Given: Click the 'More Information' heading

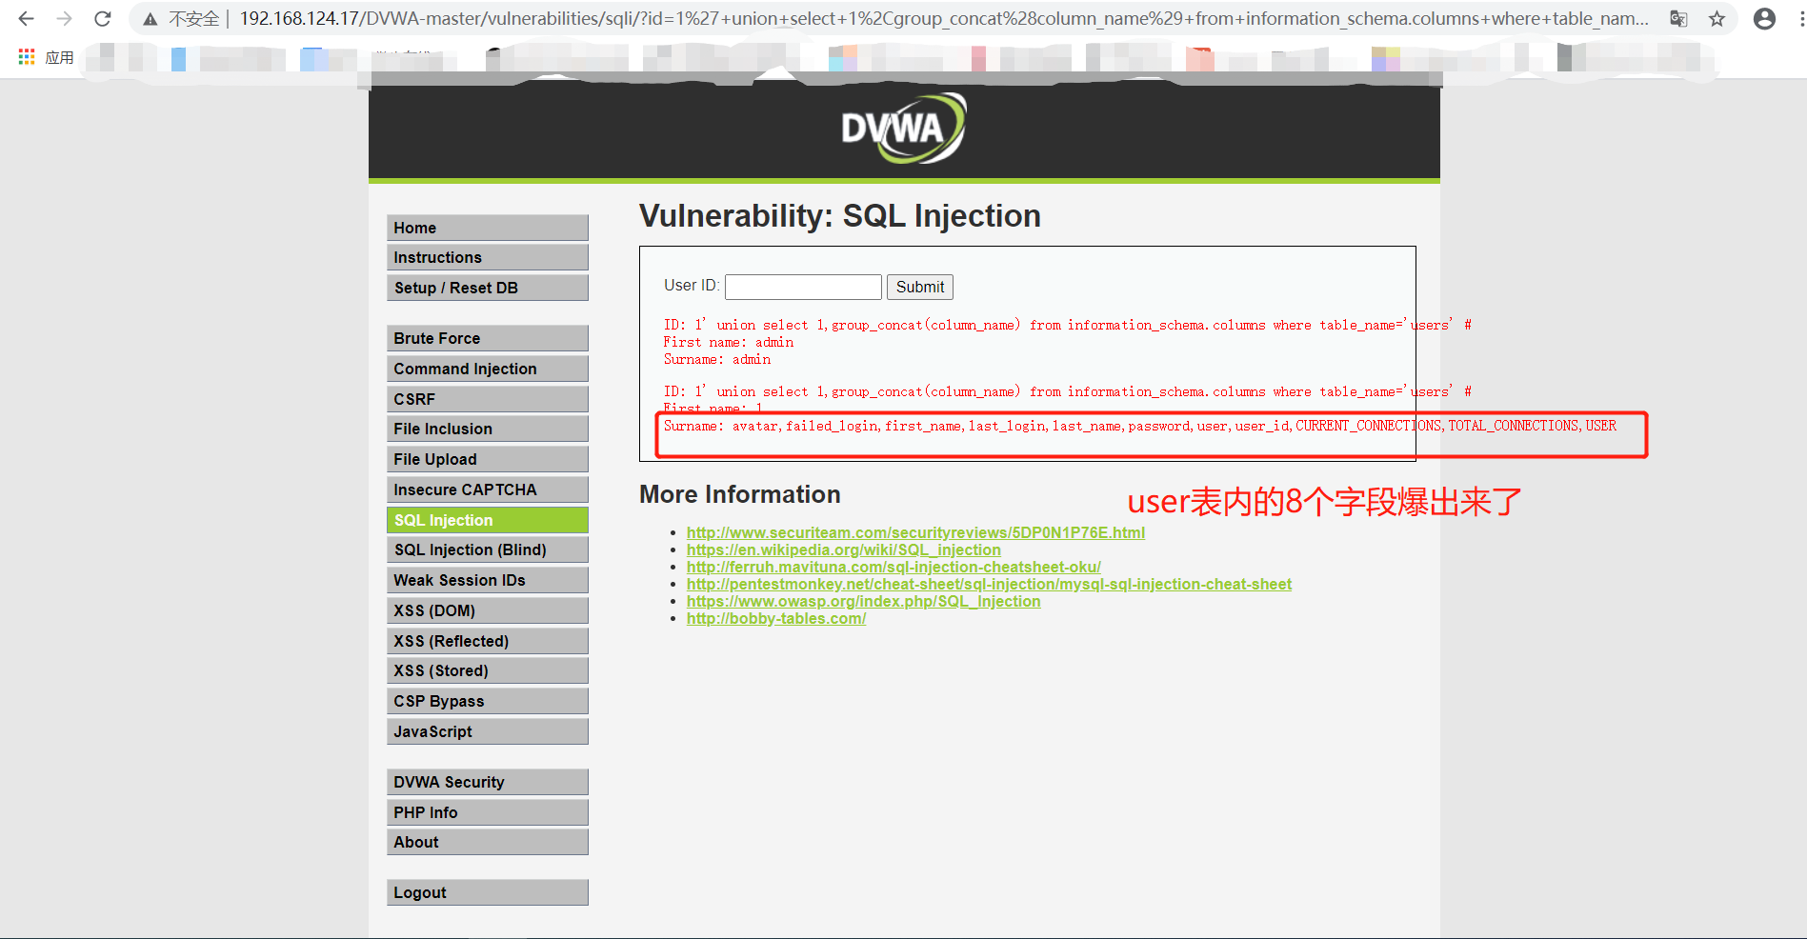Looking at the screenshot, I should 740,494.
